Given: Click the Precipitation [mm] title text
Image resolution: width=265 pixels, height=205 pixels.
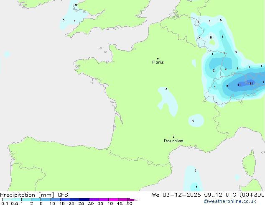Looking at the screenshot, I should (27, 195).
